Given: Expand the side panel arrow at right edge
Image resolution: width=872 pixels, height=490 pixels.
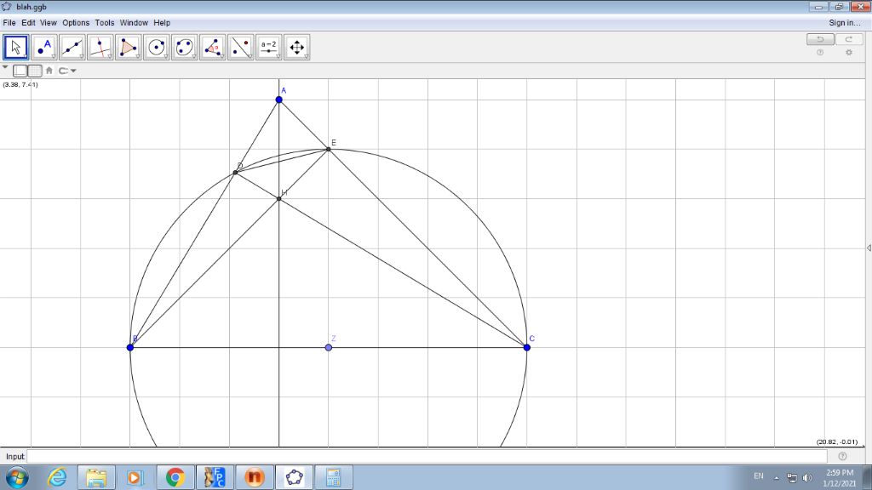Looking at the screenshot, I should [x=869, y=248].
